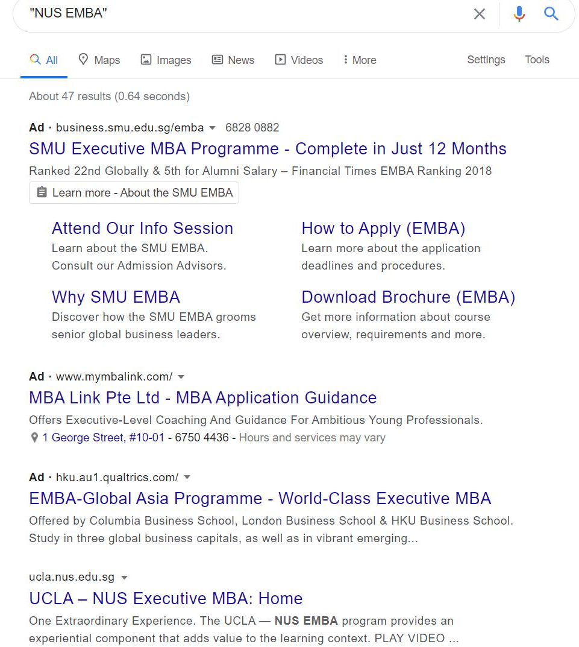Open EMBA-Global Asia Programme ad link

pyautogui.click(x=260, y=499)
